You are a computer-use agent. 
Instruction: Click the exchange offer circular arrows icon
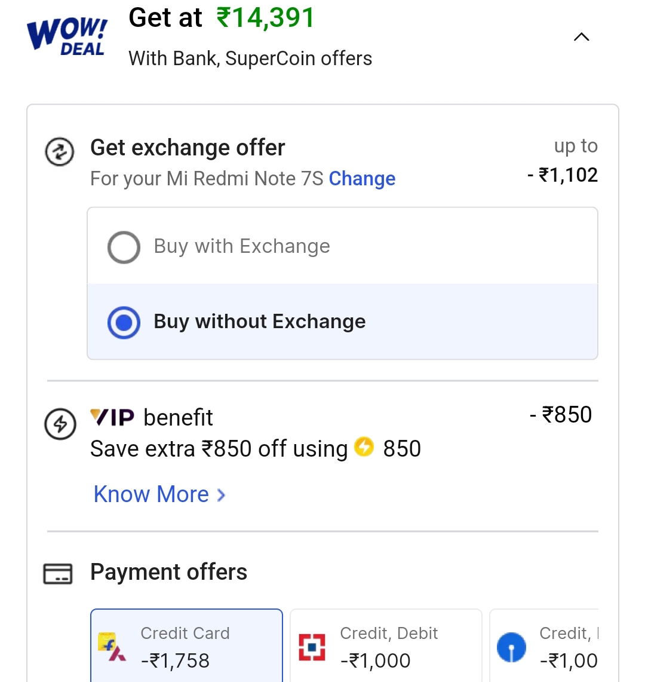[60, 152]
